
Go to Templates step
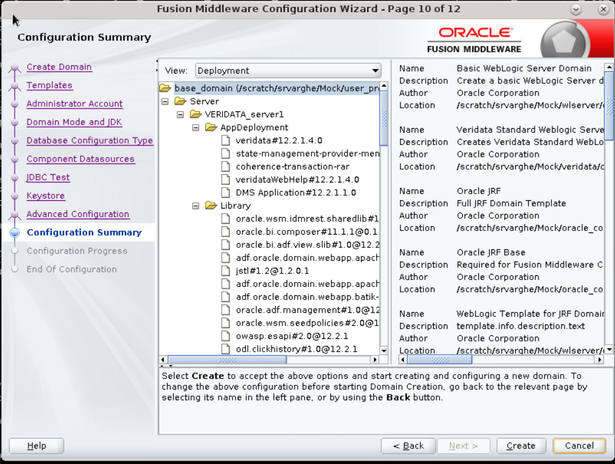point(50,85)
